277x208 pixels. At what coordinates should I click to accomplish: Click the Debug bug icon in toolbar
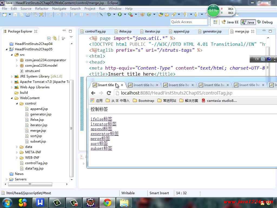coord(109,14)
